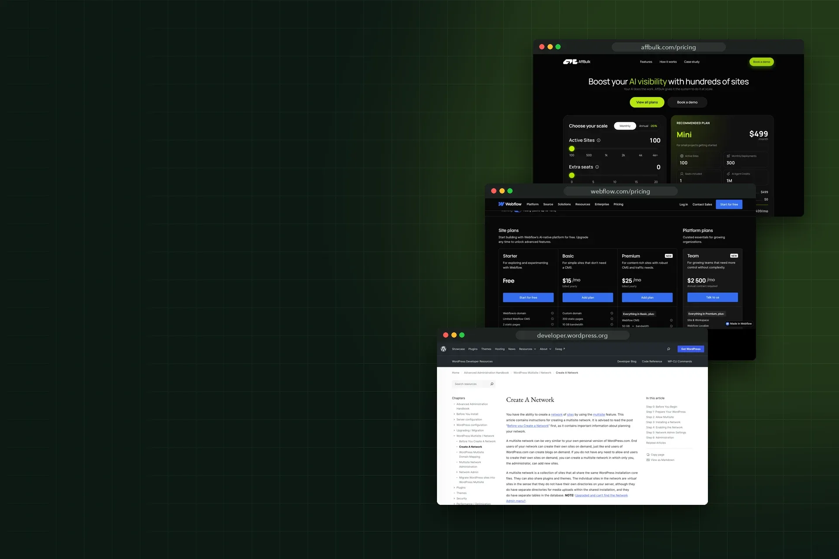Select the Annual -20% billing option
The image size is (839, 559).
coord(648,126)
